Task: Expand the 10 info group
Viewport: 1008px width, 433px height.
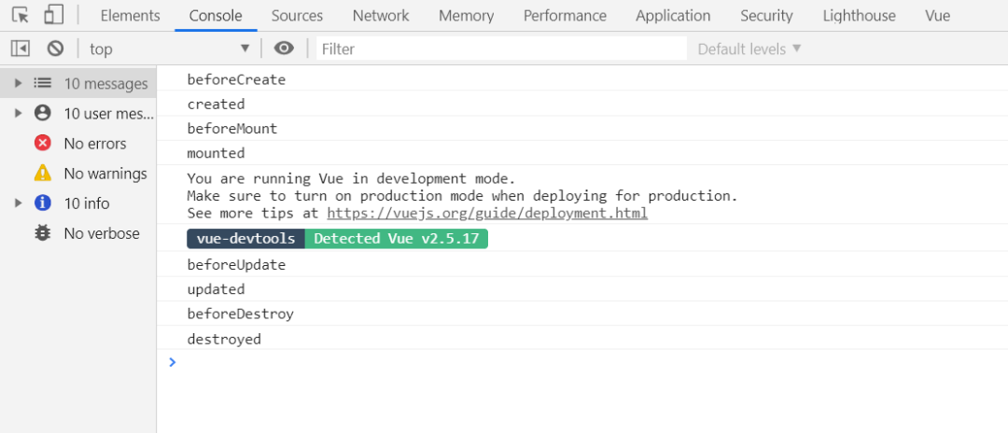Action: point(19,203)
